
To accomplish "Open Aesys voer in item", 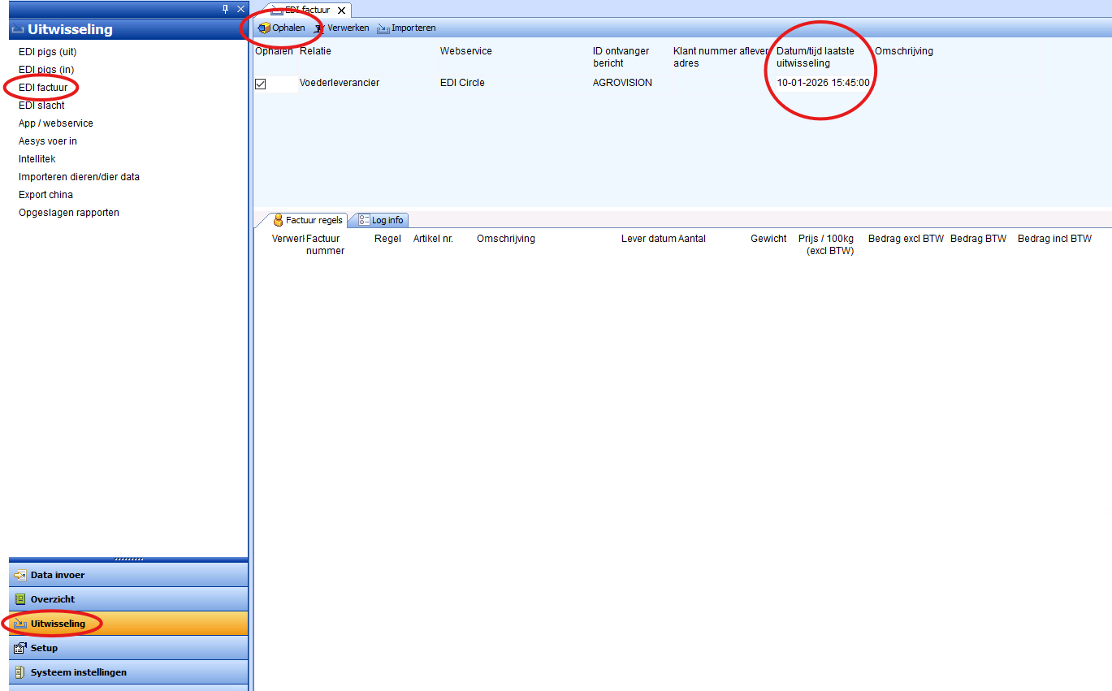I will click(48, 141).
